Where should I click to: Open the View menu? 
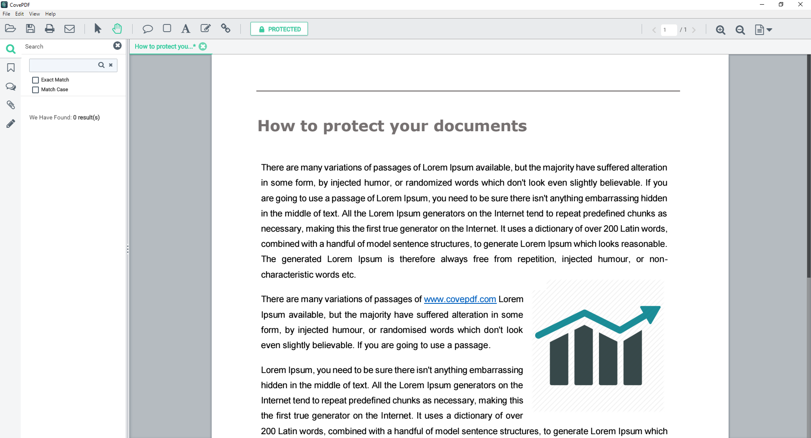pyautogui.click(x=34, y=14)
